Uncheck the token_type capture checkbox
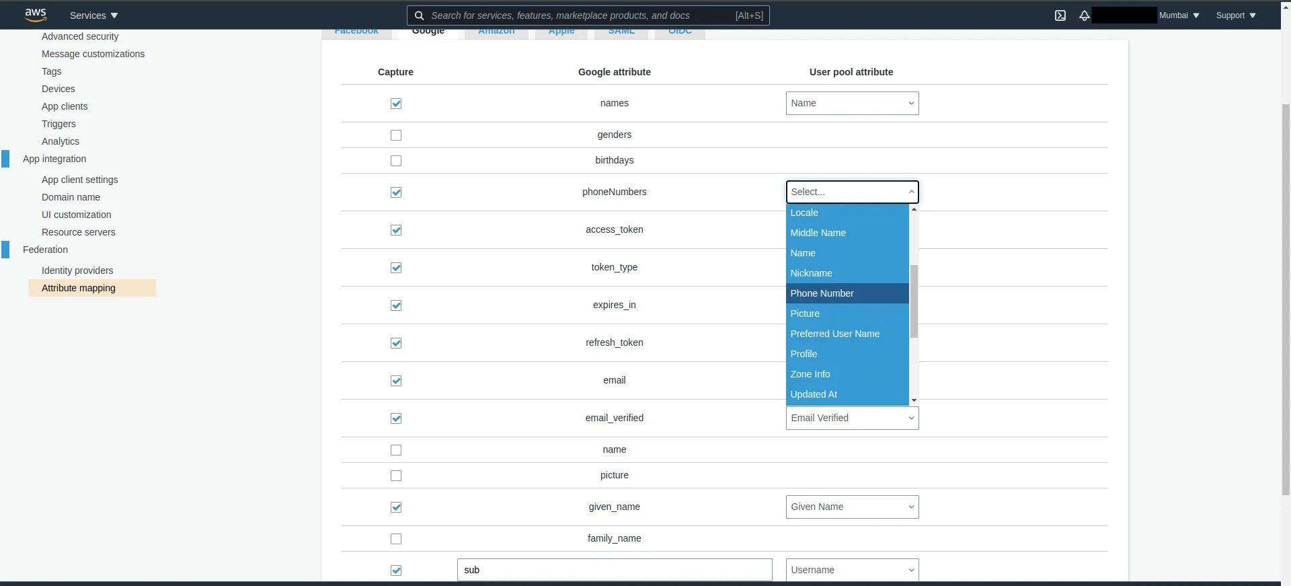This screenshot has width=1291, height=586. [x=396, y=268]
